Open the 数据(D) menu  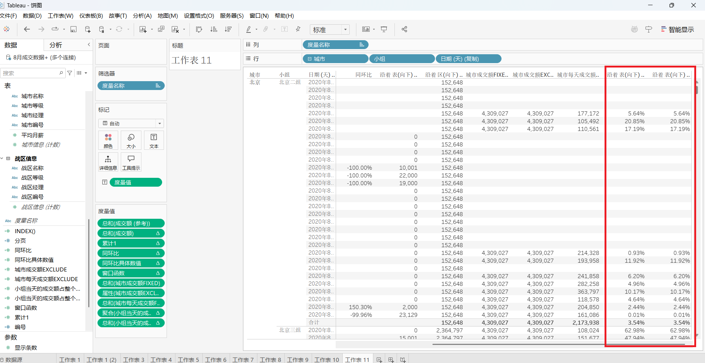[32, 15]
